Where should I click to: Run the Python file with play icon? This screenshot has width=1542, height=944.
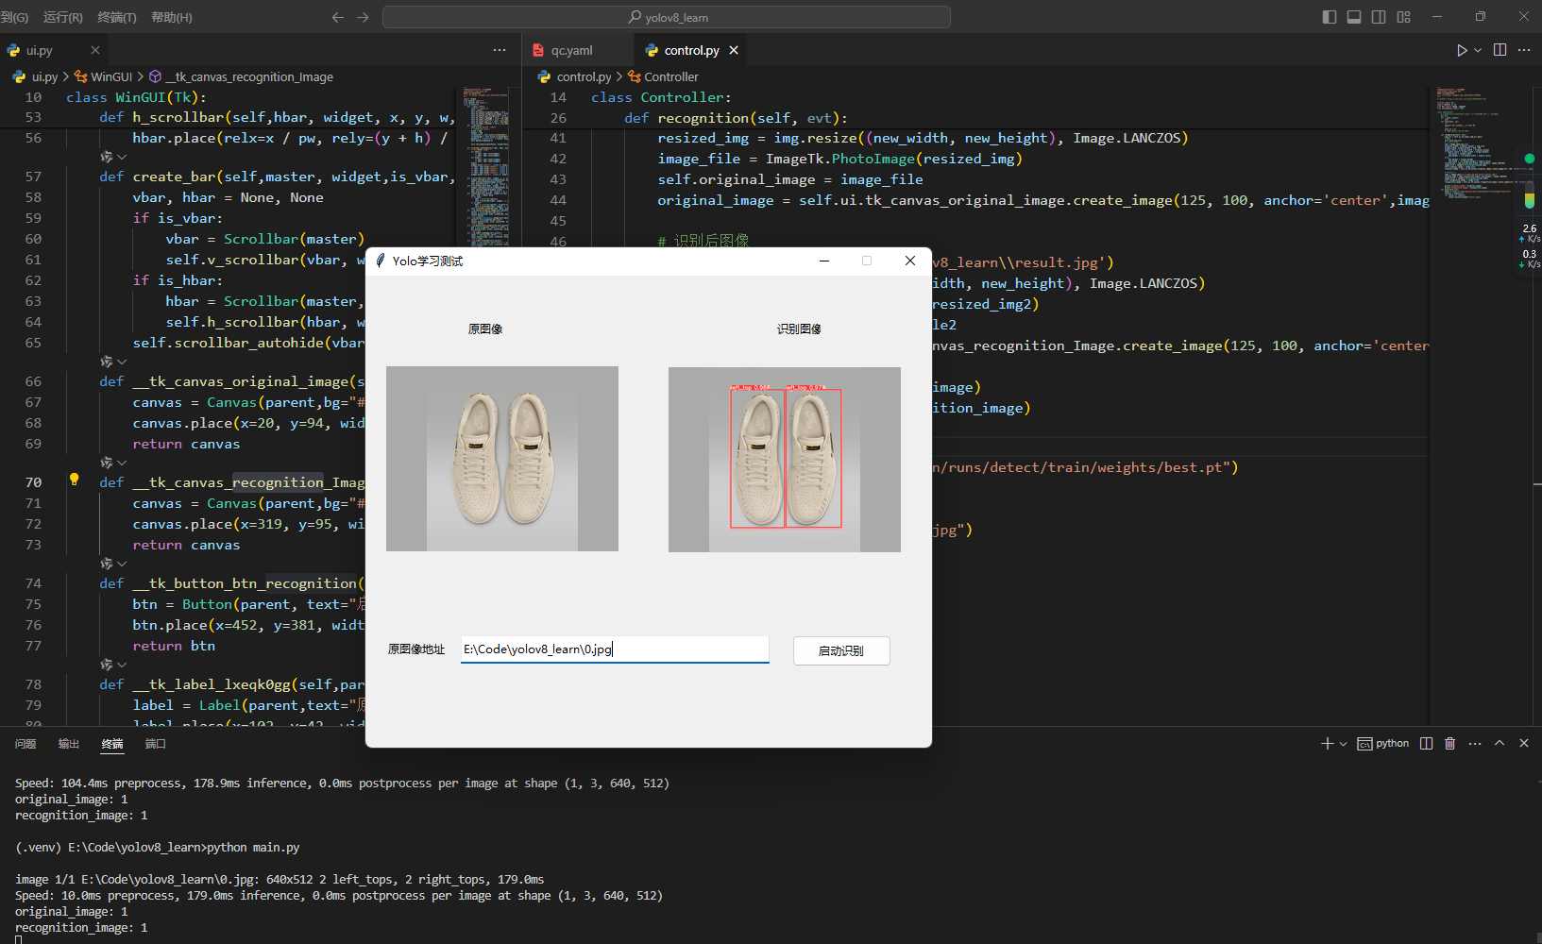coord(1462,50)
